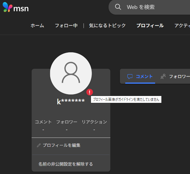Click the red exclamation warning badge
This screenshot has height=174, width=190.
click(x=89, y=92)
